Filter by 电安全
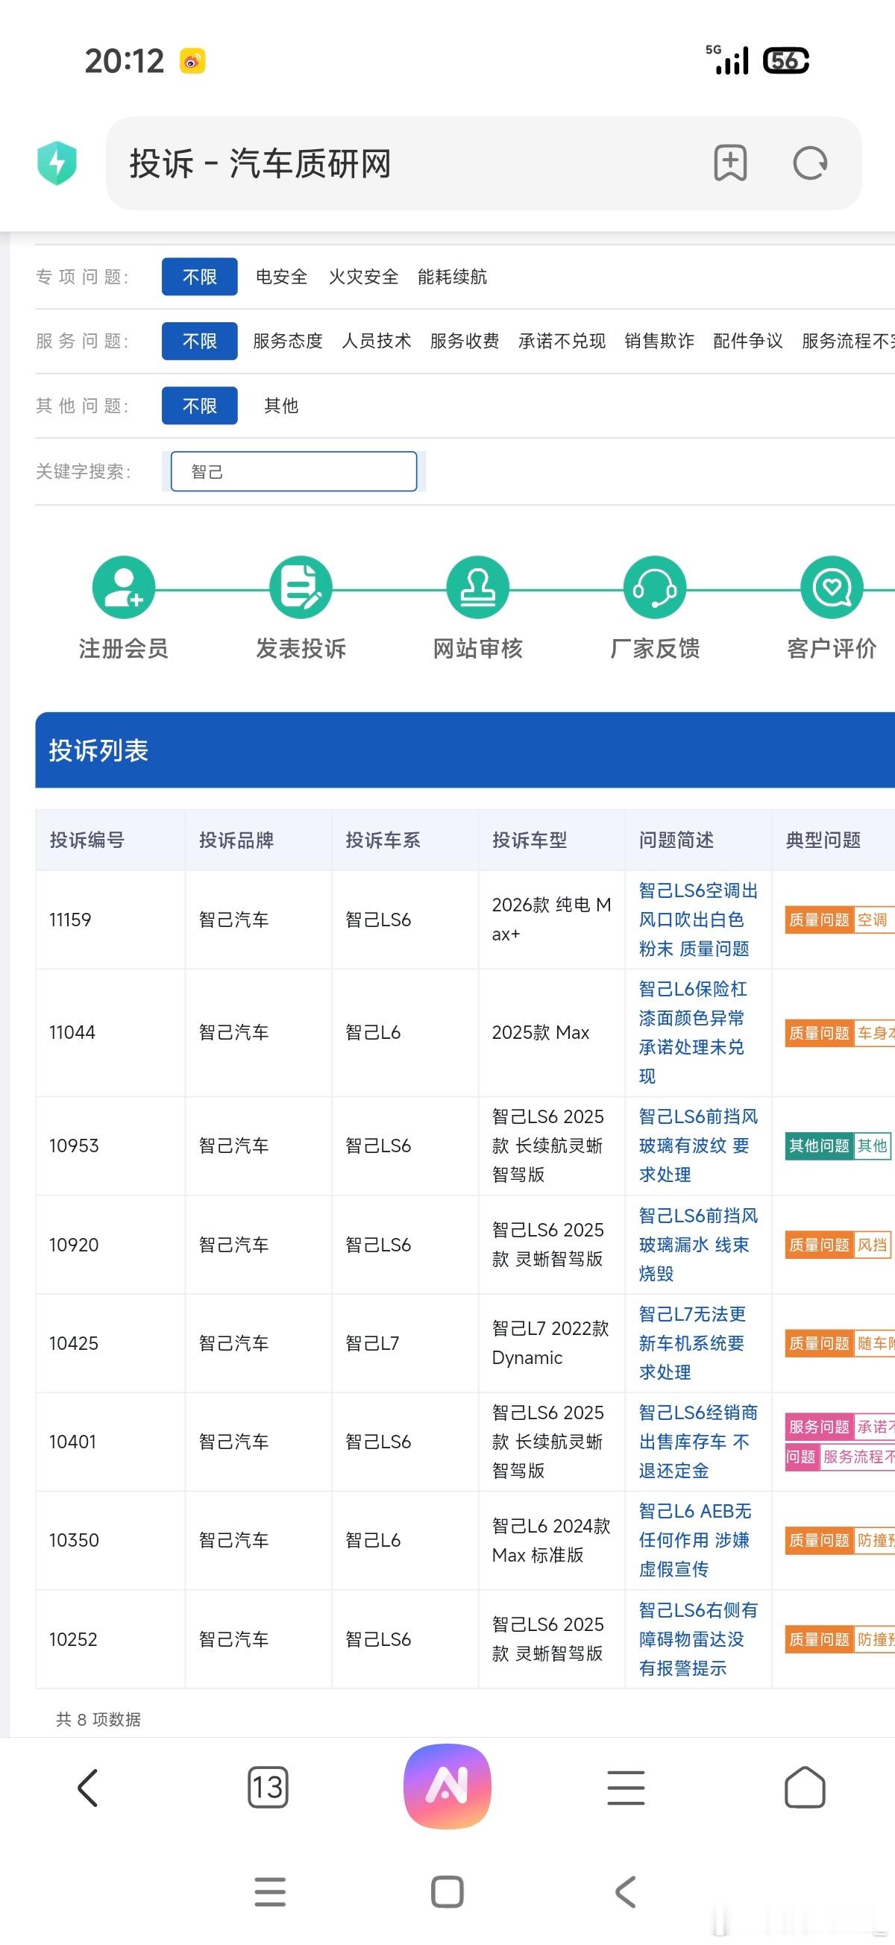 tap(282, 277)
